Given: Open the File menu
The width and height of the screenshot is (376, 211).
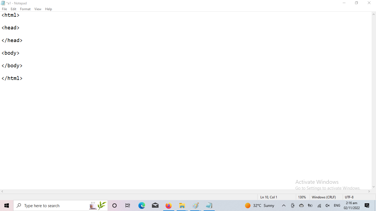Looking at the screenshot, I should point(4,9).
